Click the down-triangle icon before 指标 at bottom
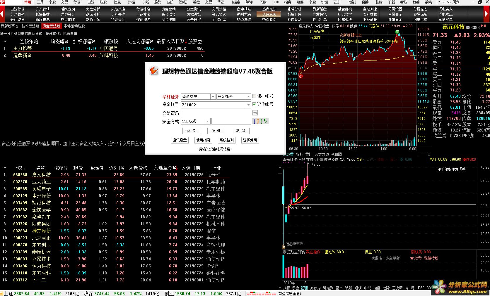 click(280, 288)
